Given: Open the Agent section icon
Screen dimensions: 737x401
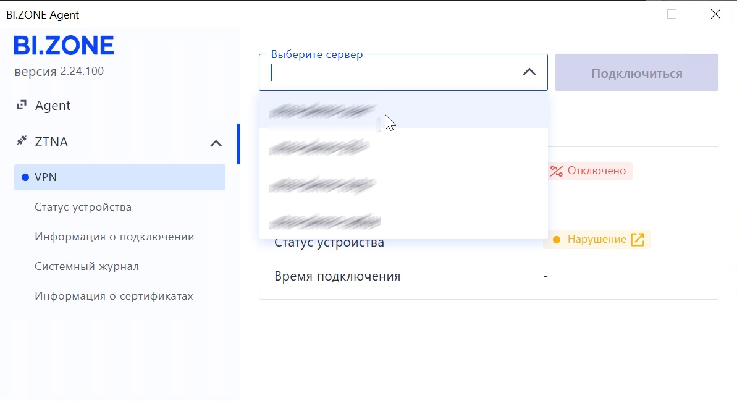Looking at the screenshot, I should pyautogui.click(x=21, y=105).
